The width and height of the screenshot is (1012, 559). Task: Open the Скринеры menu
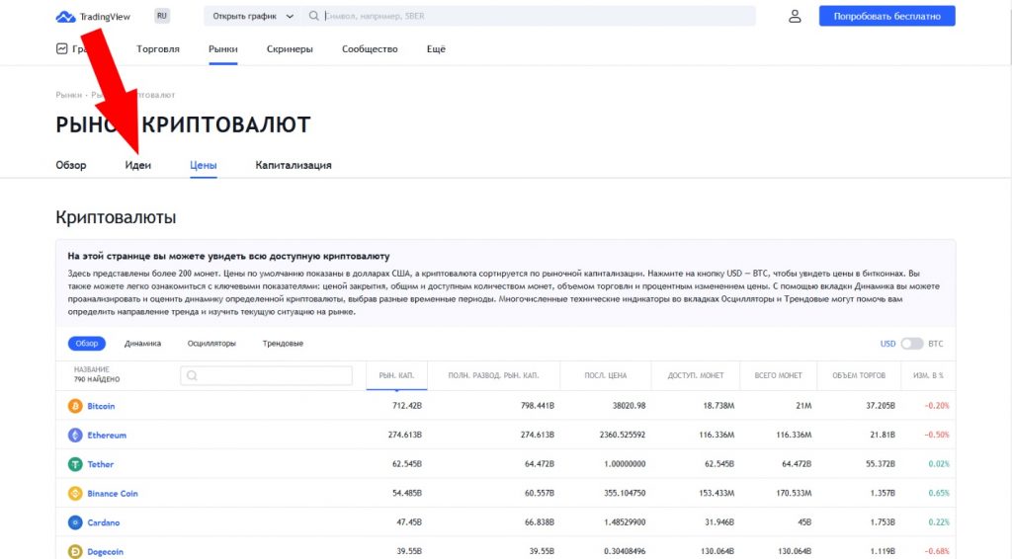click(x=290, y=49)
